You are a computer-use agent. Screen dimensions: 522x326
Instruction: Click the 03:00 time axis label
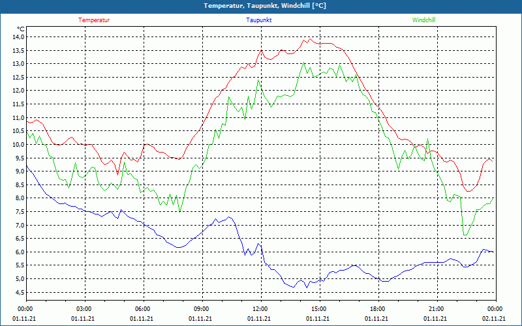coord(84,309)
